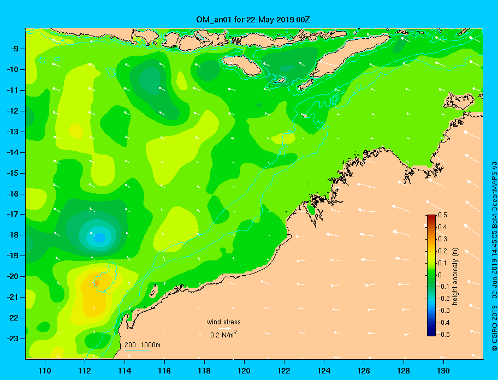This screenshot has height=380, width=498.
Task: Click the 126 longitude axis label
Action: (364, 371)
